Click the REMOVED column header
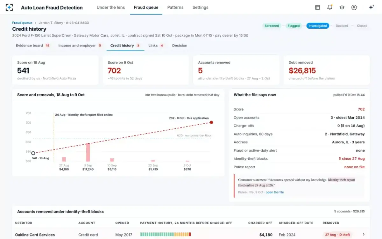Screen dimensions: 382x239 coord(331,223)
